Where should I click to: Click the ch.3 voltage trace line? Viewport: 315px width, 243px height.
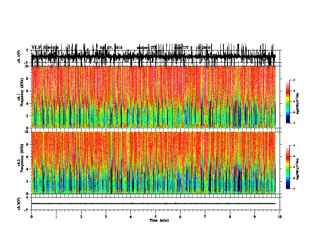click(x=154, y=204)
